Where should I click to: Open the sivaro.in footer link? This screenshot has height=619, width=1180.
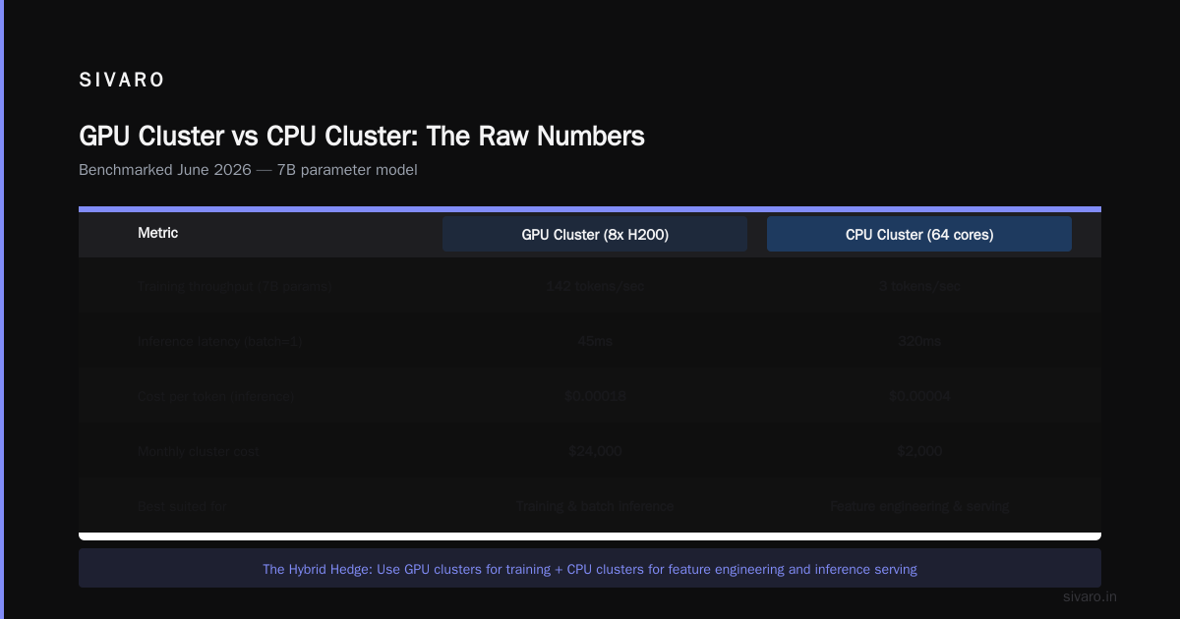(x=1091, y=596)
